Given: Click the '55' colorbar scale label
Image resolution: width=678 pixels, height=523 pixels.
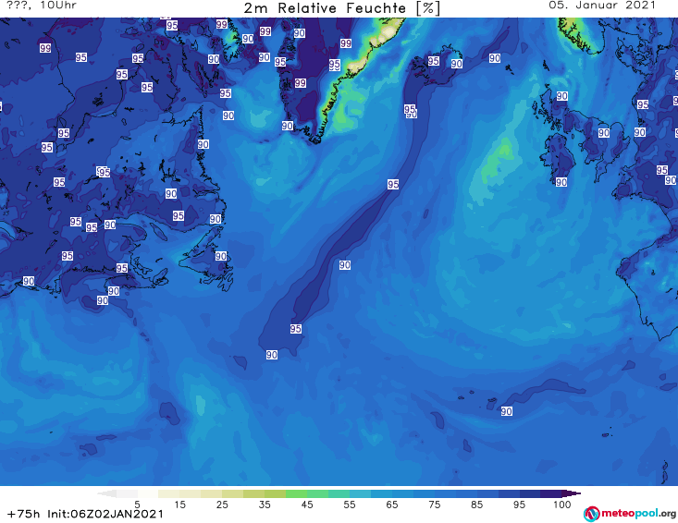Looking at the screenshot, I should pos(350,505).
